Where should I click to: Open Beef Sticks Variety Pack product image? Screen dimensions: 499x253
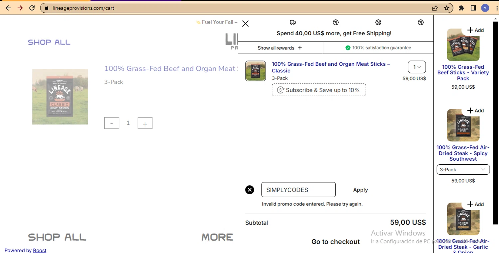[463, 45]
